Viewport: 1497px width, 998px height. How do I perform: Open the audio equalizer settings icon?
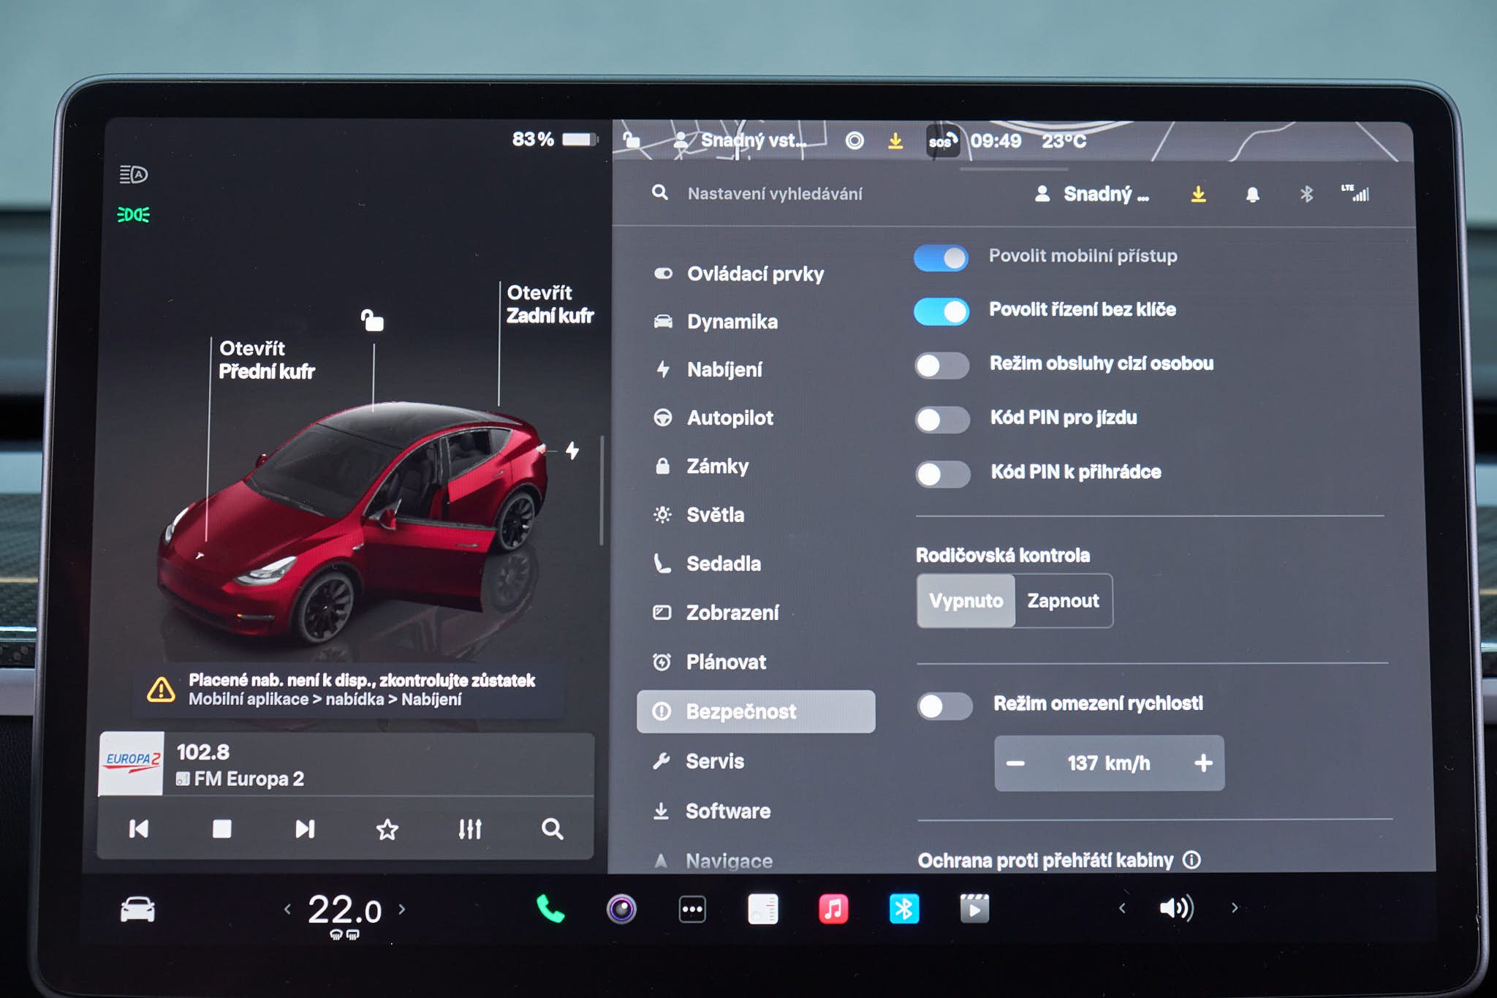470,829
